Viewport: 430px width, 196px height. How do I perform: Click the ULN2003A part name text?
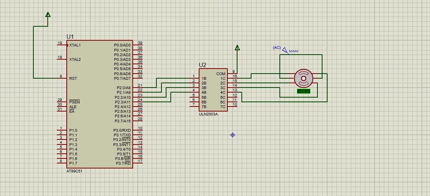pos(208,114)
